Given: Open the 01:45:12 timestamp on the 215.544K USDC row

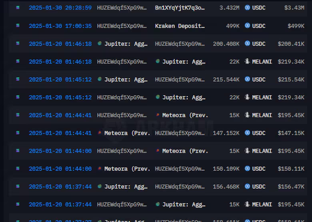Looking at the screenshot, I should point(60,80).
